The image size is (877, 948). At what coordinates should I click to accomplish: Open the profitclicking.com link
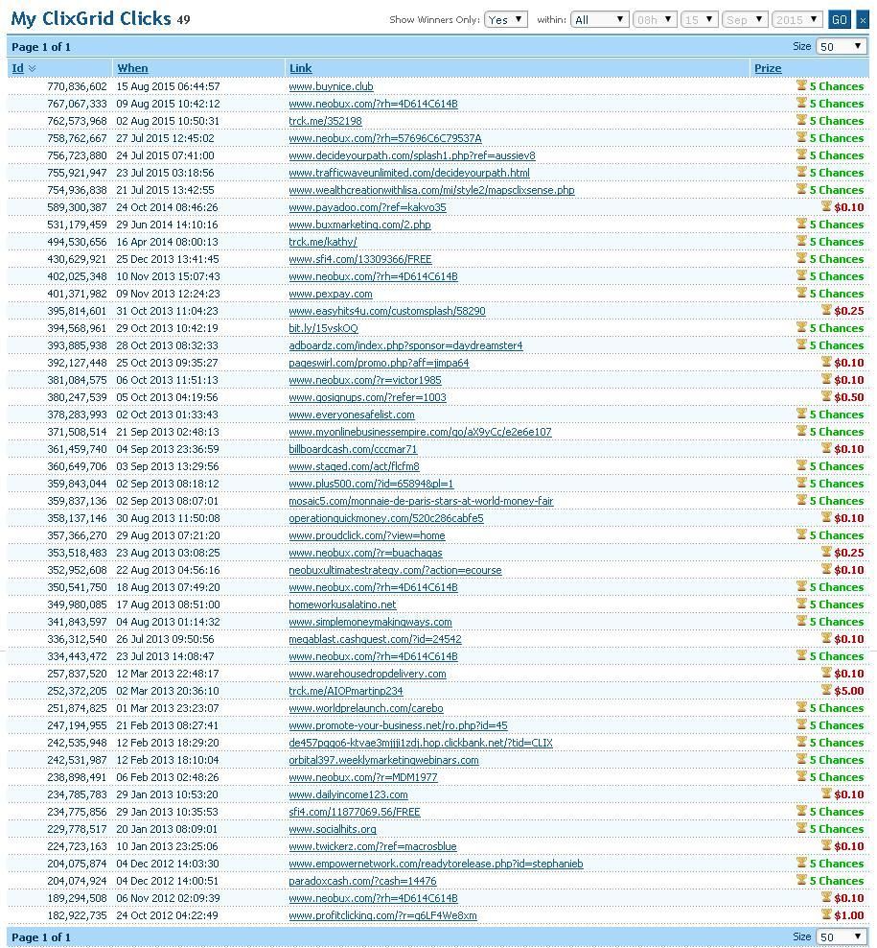coord(383,915)
